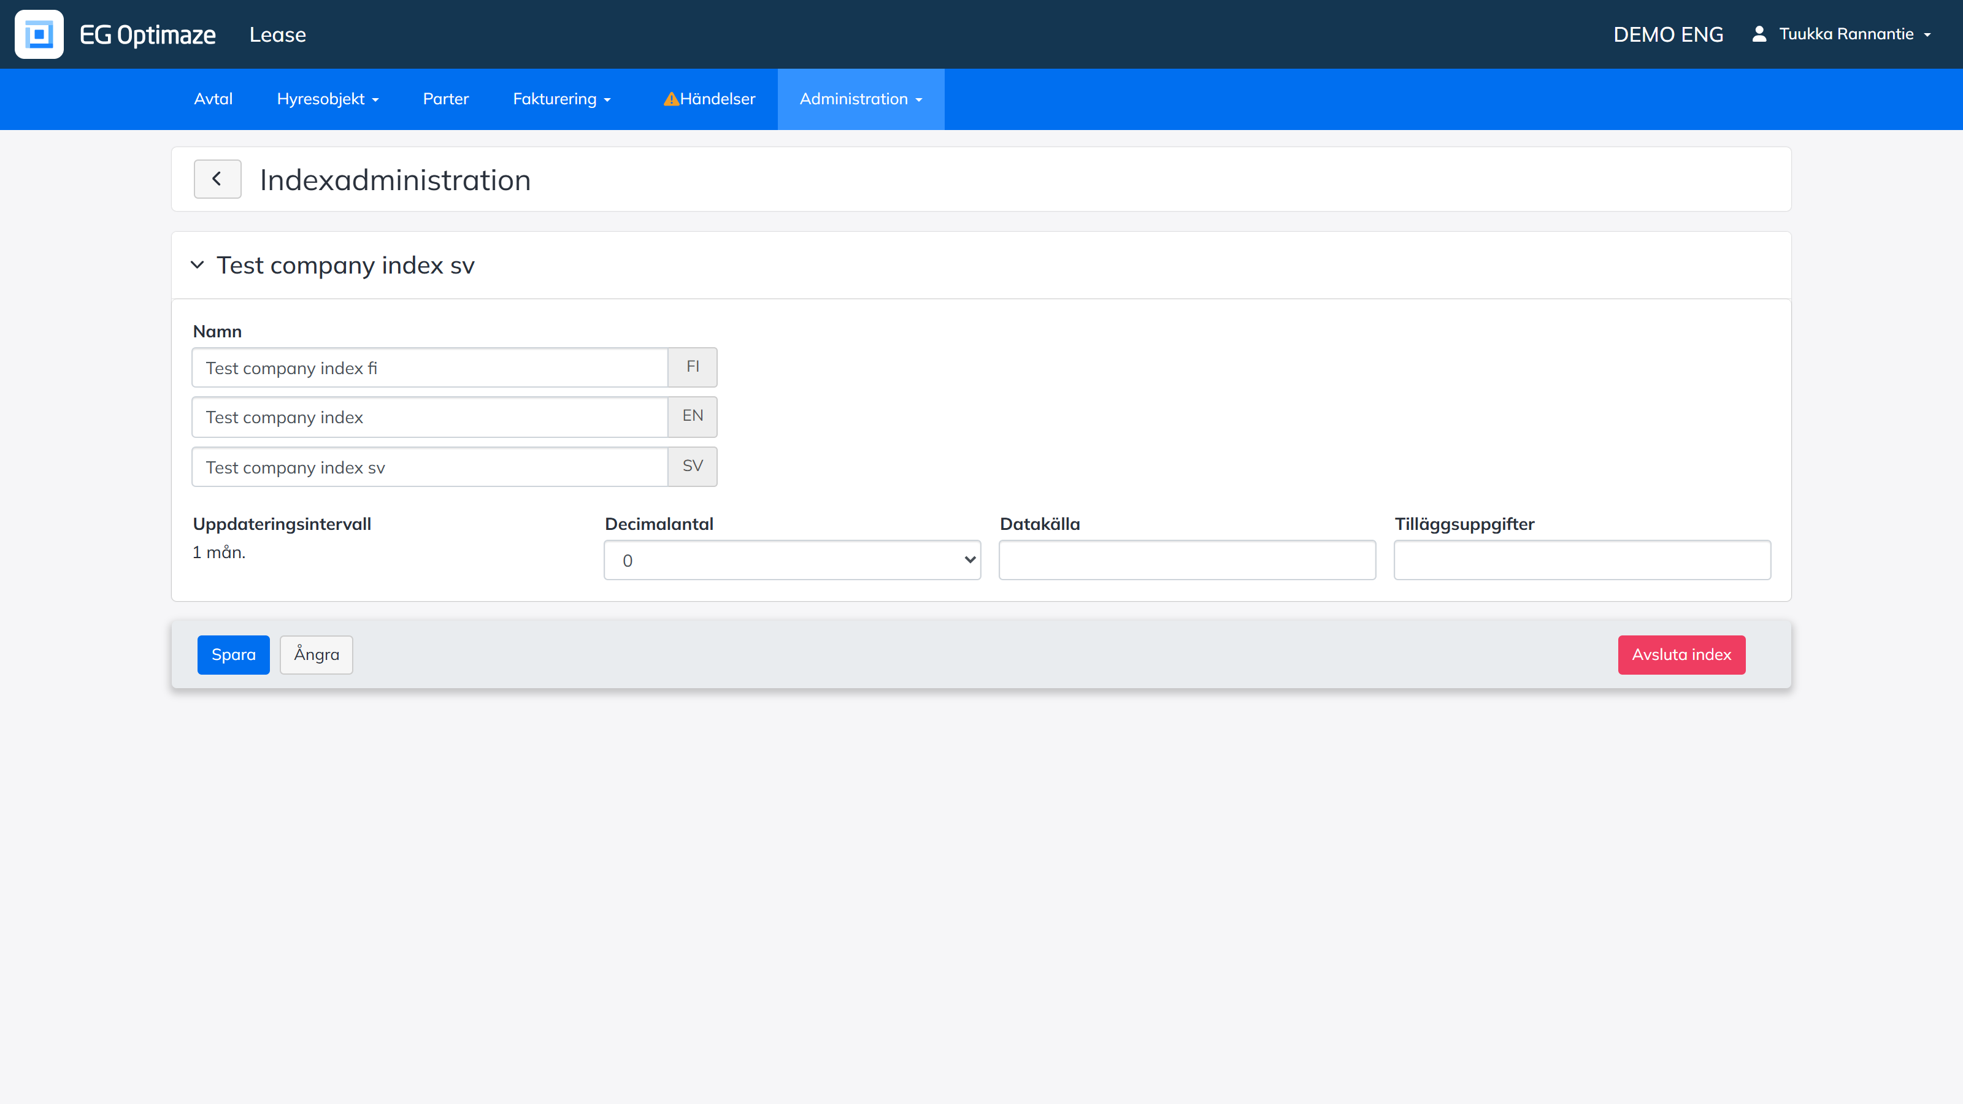Go back using the arrow button
The image size is (1963, 1104).
[x=217, y=179]
